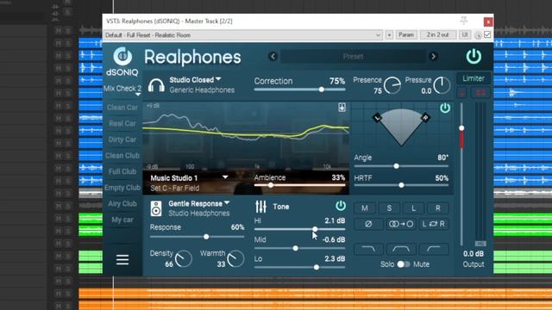Toggle the Tone section power button
Screen dimensions: 552x310
click(x=341, y=206)
